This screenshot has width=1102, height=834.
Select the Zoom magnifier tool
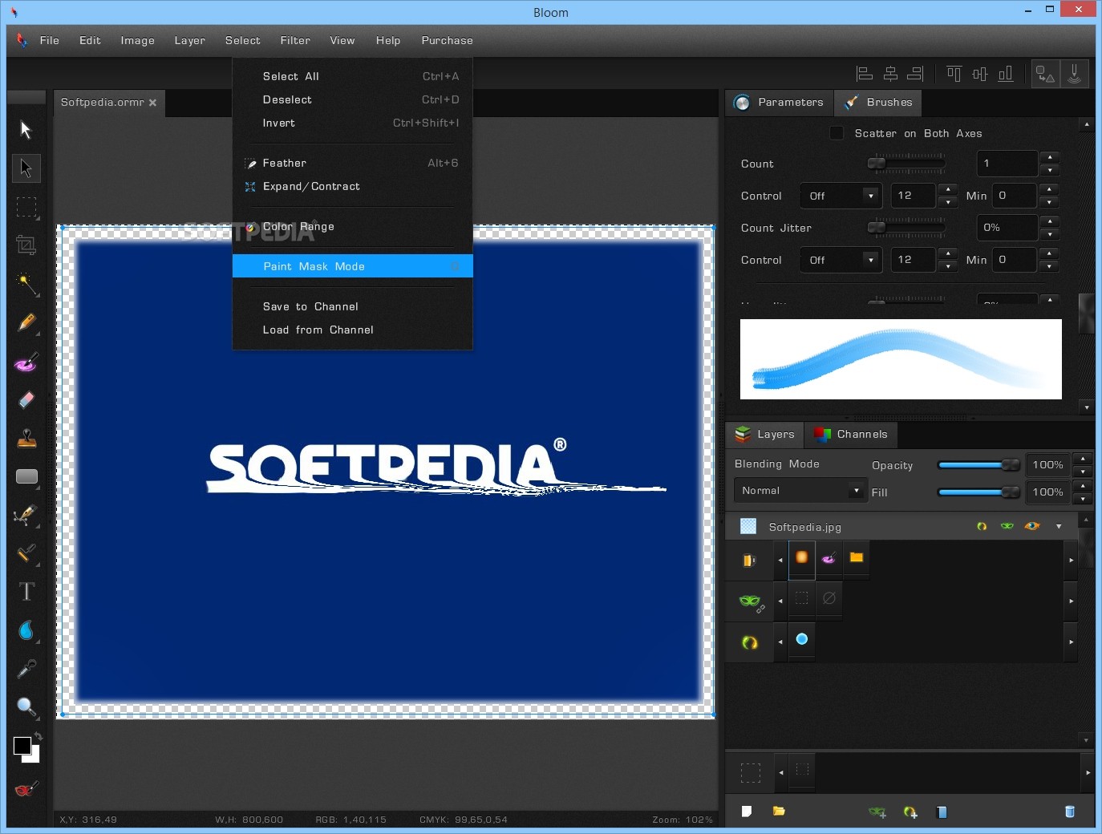(x=26, y=706)
